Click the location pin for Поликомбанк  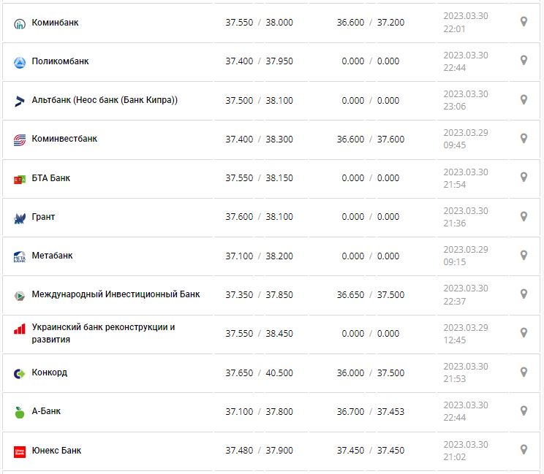(x=524, y=61)
